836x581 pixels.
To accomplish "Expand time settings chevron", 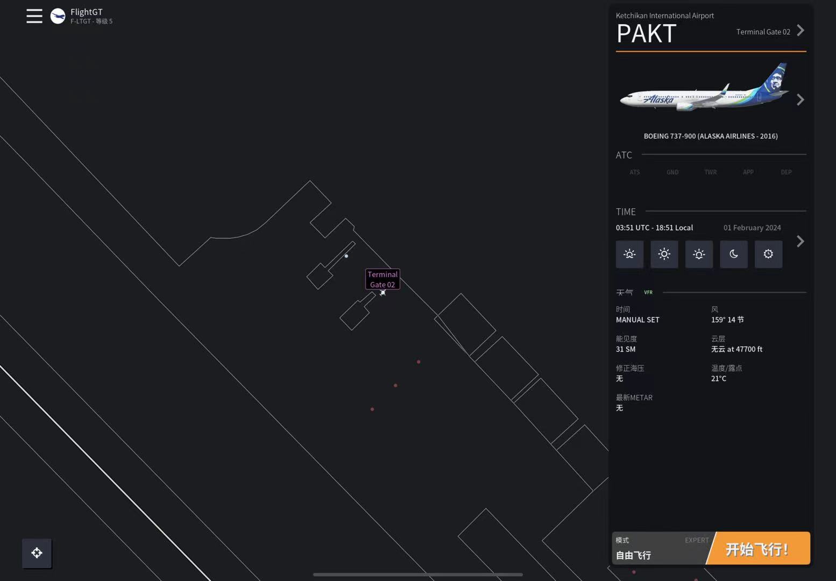I will coord(800,241).
